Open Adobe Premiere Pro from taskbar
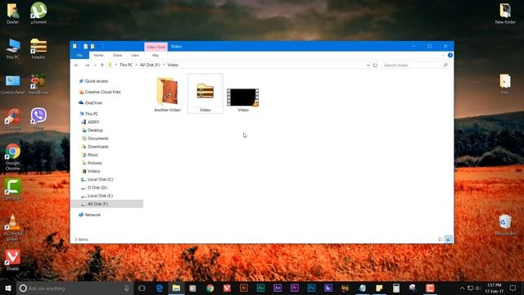The width and height of the screenshot is (524, 295). click(x=294, y=288)
